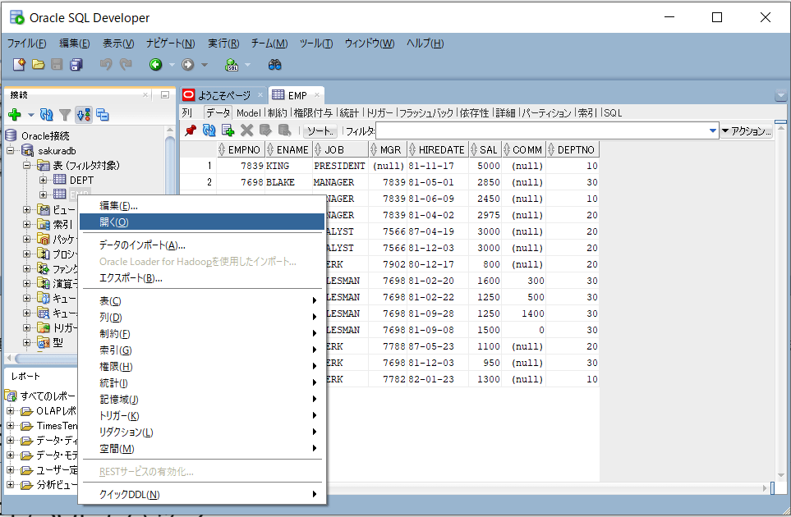The width and height of the screenshot is (791, 517).
Task: Click the ソート.. button
Action: click(320, 131)
